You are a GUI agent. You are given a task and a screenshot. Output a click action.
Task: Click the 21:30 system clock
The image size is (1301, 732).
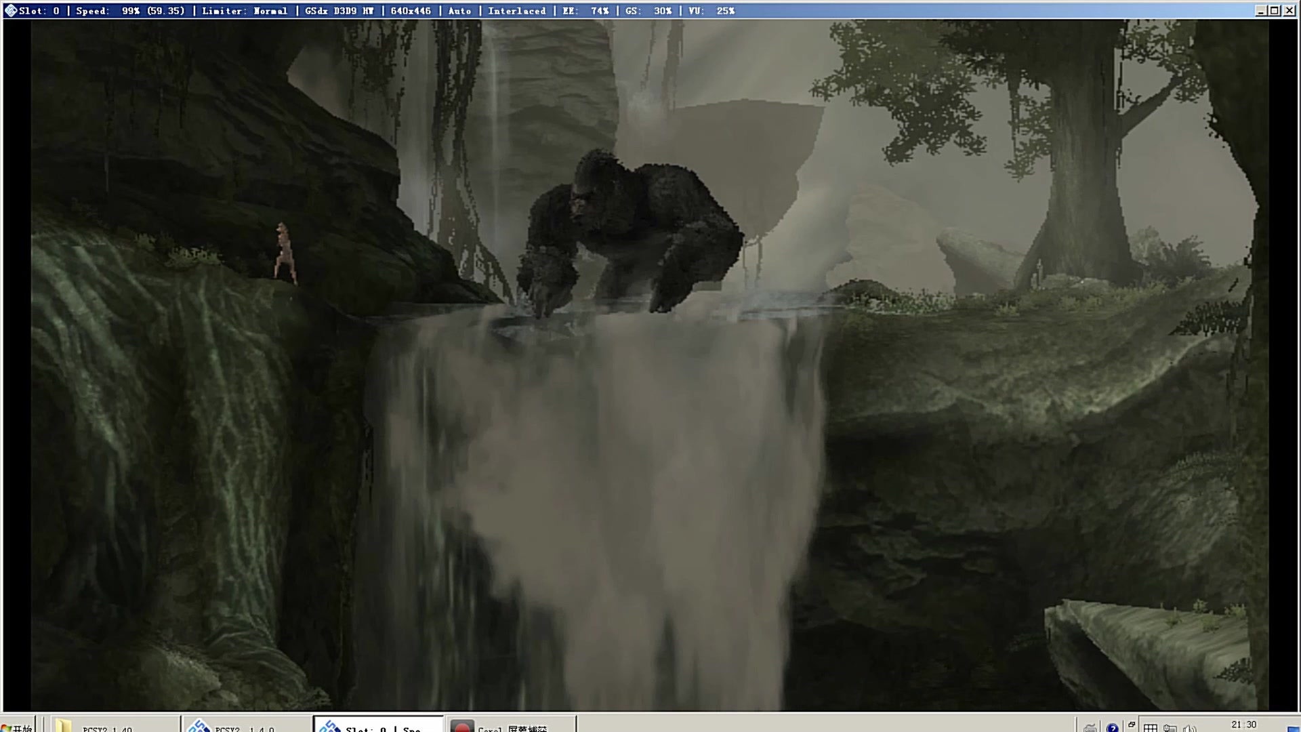tap(1243, 725)
